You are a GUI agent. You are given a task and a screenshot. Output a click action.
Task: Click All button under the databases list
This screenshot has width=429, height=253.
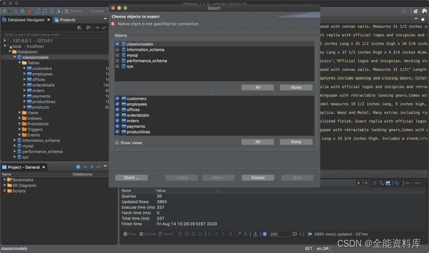point(257,87)
